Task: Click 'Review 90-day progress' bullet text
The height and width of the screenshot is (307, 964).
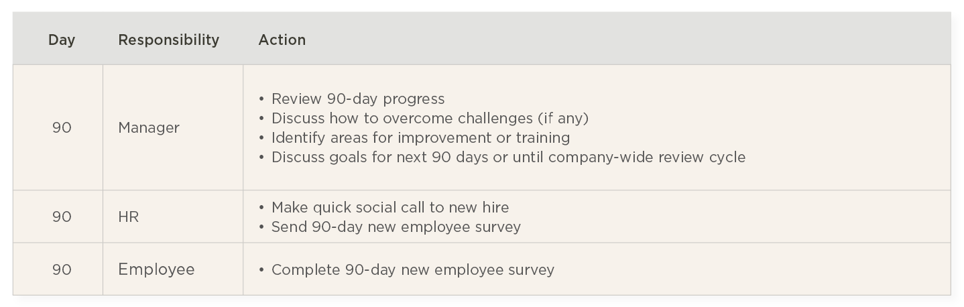Action: (x=358, y=99)
